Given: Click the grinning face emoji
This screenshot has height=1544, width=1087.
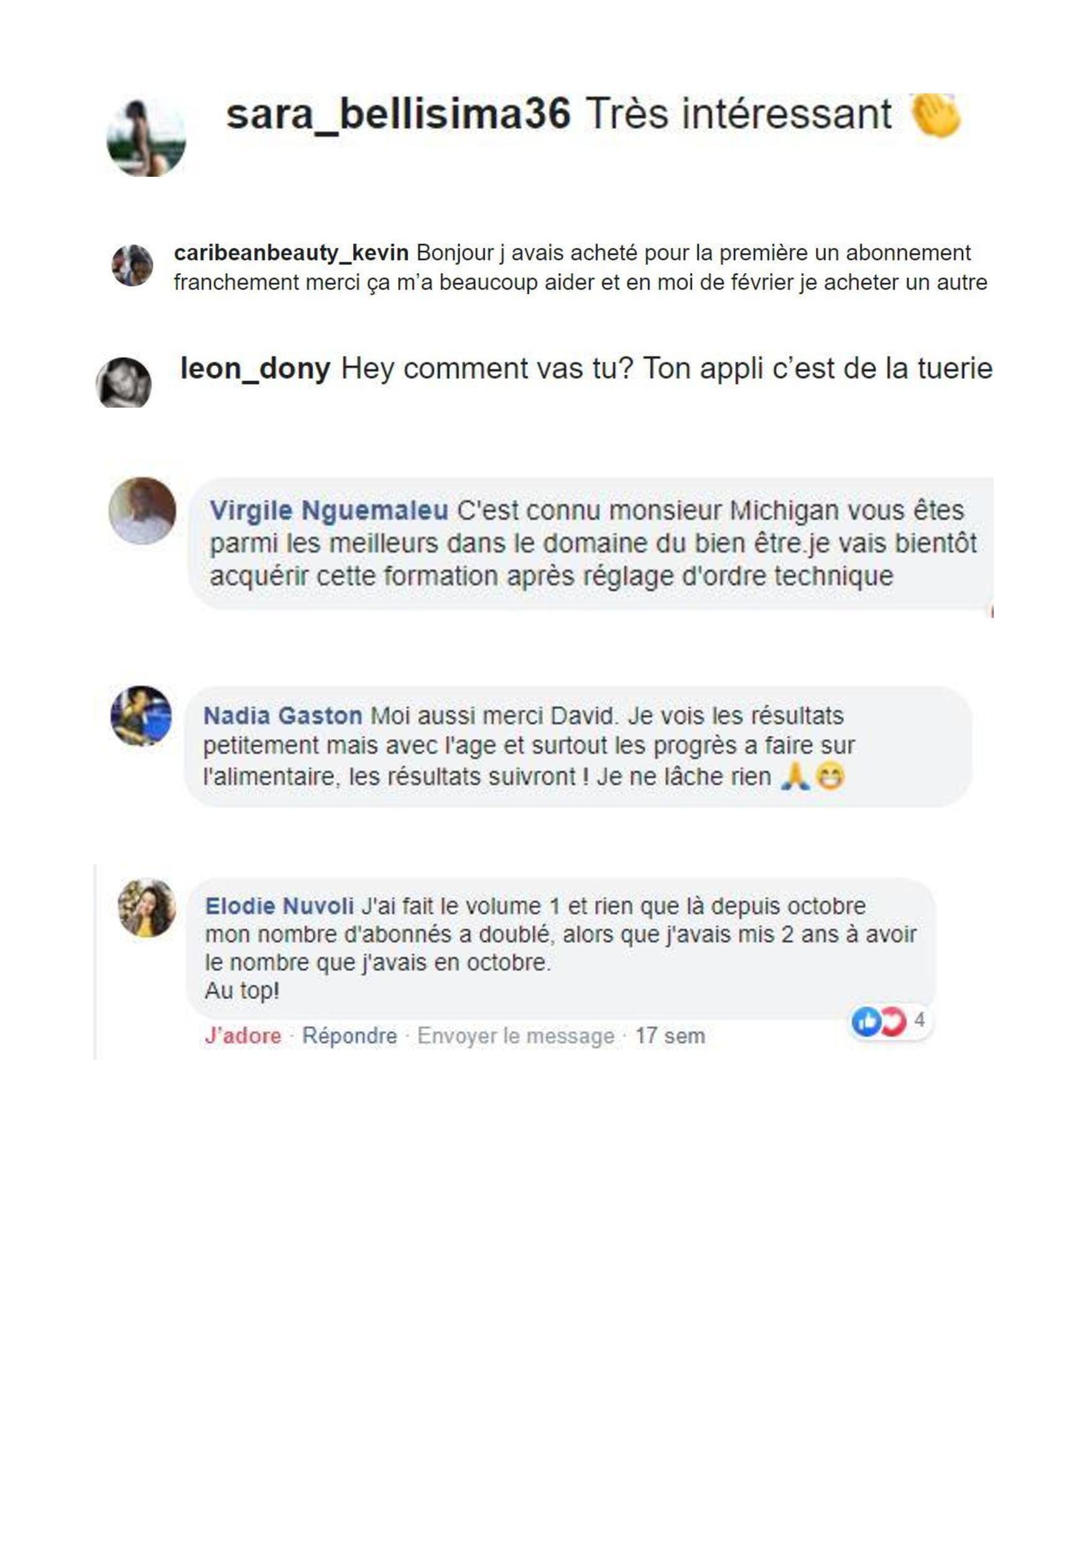Looking at the screenshot, I should [829, 777].
